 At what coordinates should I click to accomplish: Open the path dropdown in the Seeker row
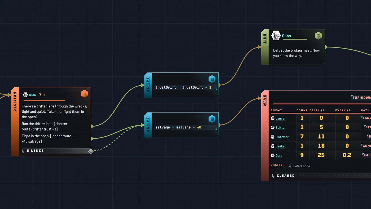click(366, 146)
